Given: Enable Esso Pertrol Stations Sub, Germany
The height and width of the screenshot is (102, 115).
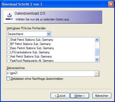Looking at the screenshot, I should point(9,48).
